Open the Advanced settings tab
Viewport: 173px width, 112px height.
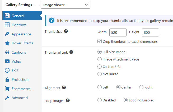[x=20, y=98]
